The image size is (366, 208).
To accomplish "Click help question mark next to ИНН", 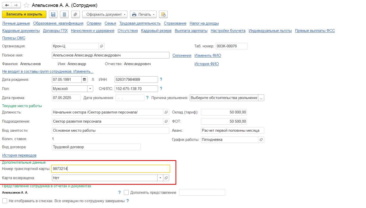I will (161, 80).
